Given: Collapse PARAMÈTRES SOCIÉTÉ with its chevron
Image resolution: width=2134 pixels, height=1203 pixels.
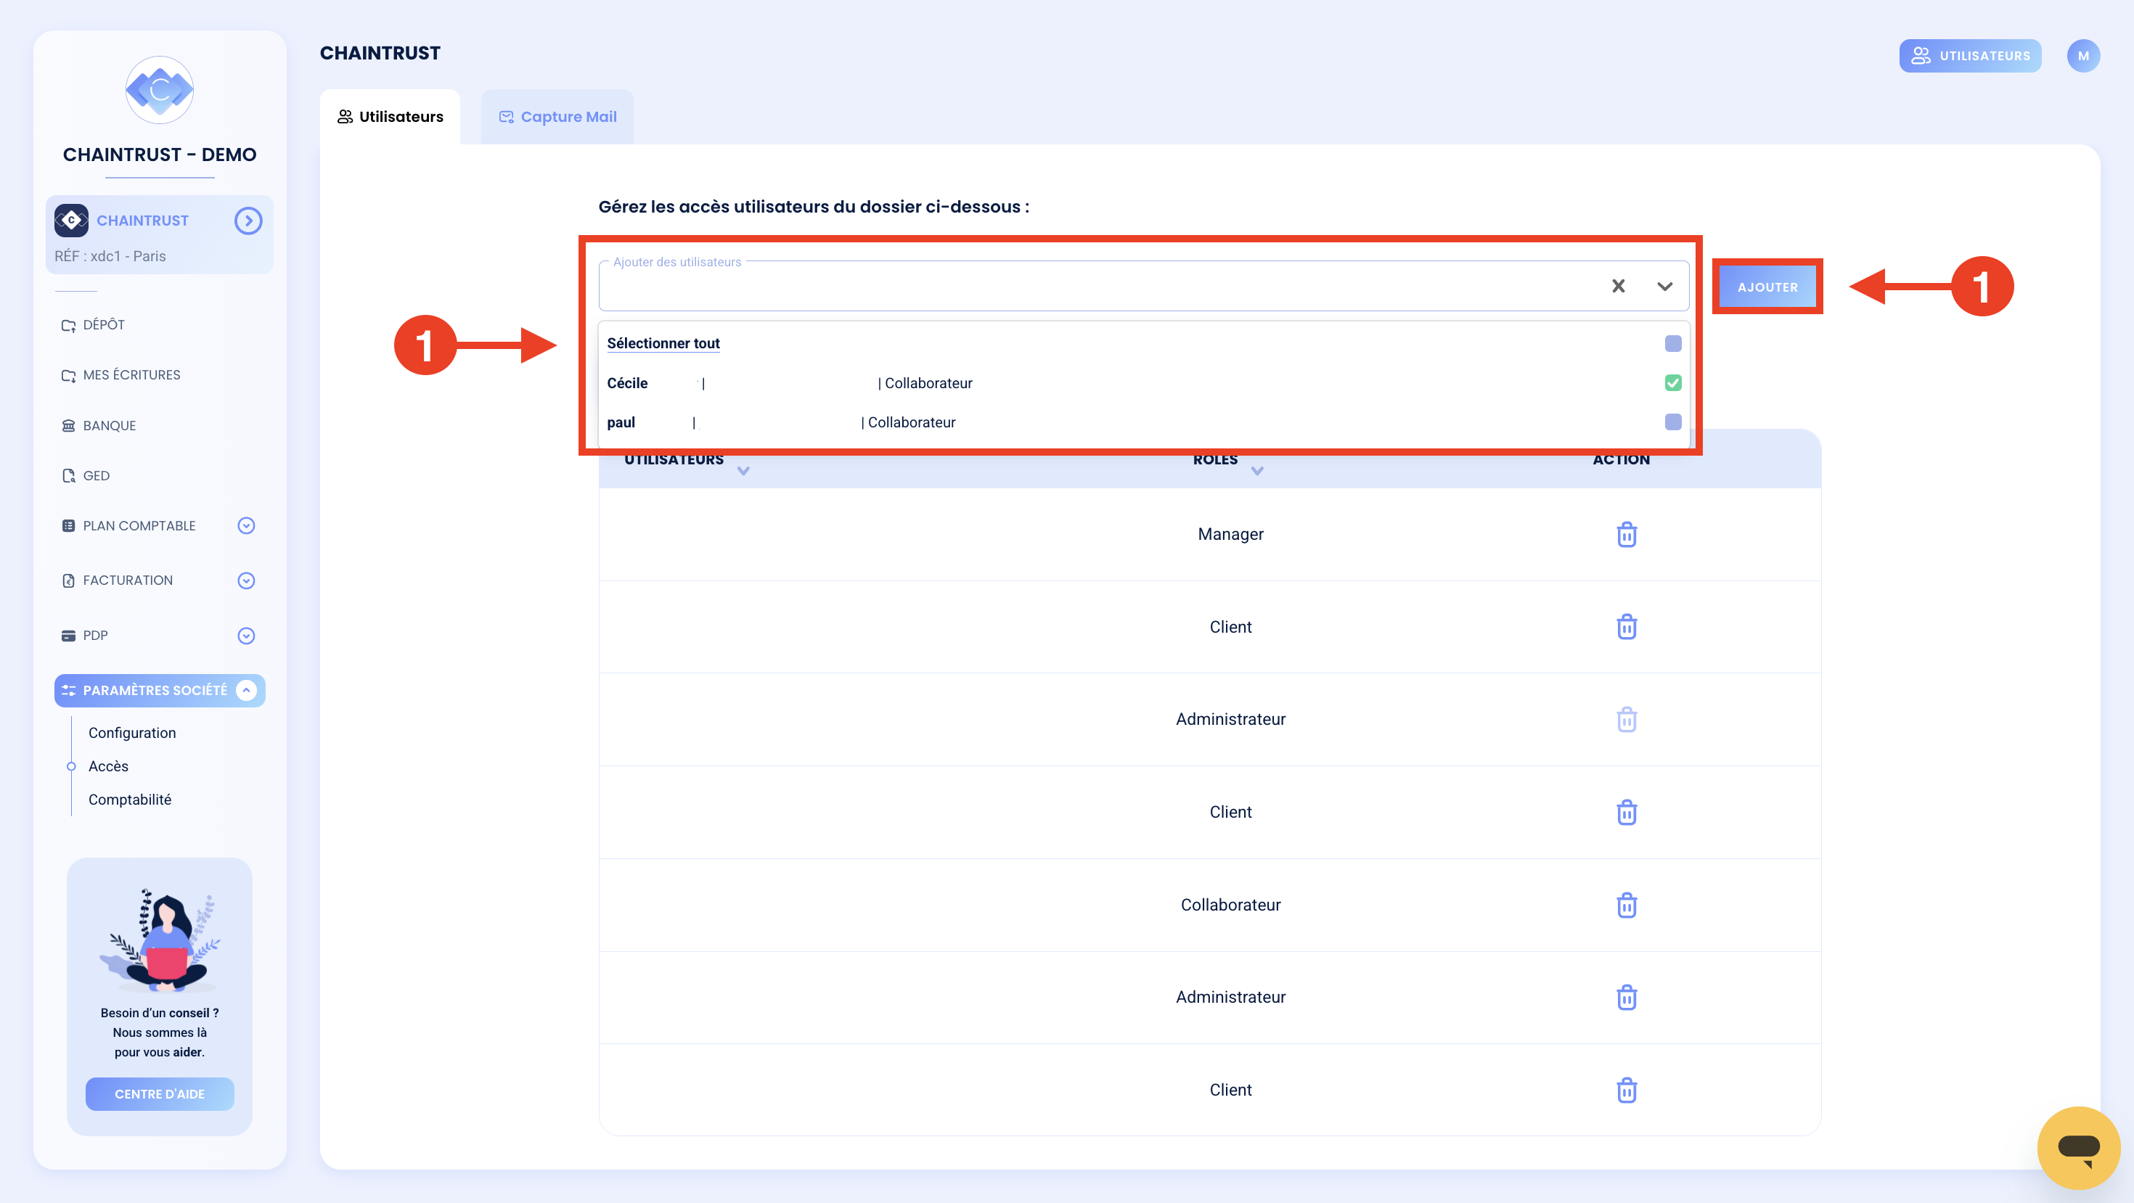Looking at the screenshot, I should [x=246, y=690].
